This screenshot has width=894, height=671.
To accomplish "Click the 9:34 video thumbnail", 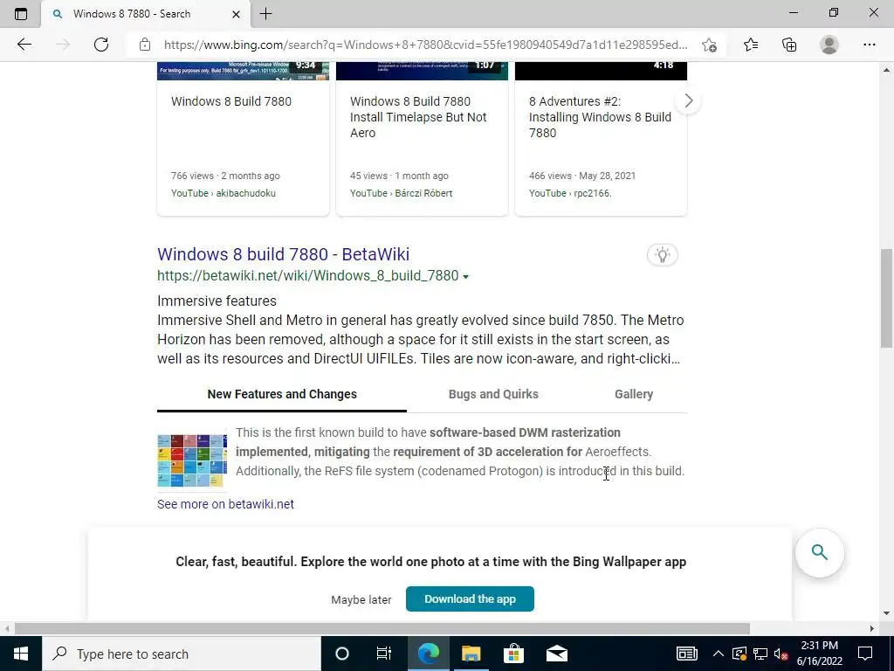I will click(x=243, y=71).
